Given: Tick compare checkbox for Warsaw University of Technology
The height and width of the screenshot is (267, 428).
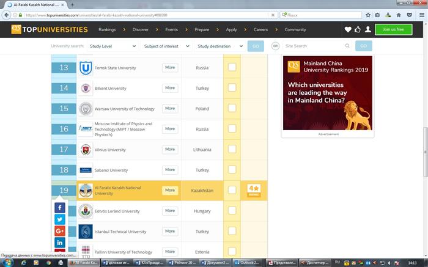Looking at the screenshot, I should [x=232, y=108].
